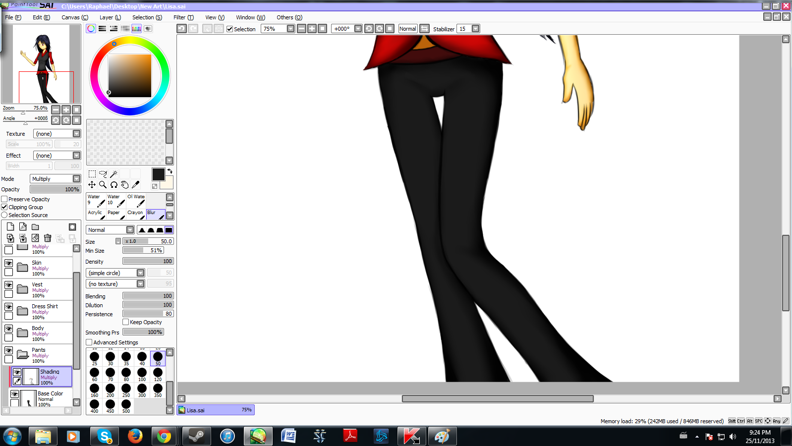The width and height of the screenshot is (792, 446).
Task: Select the Lasso selection tool
Action: [x=103, y=174]
